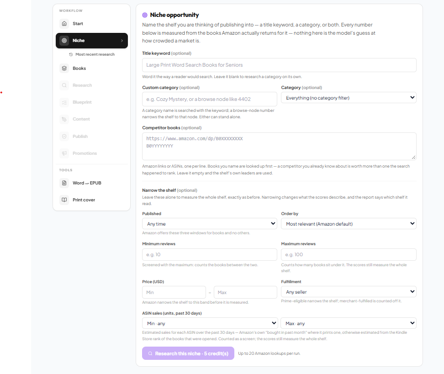Click the Research workflow step
The height and width of the screenshot is (374, 444).
pos(92,85)
